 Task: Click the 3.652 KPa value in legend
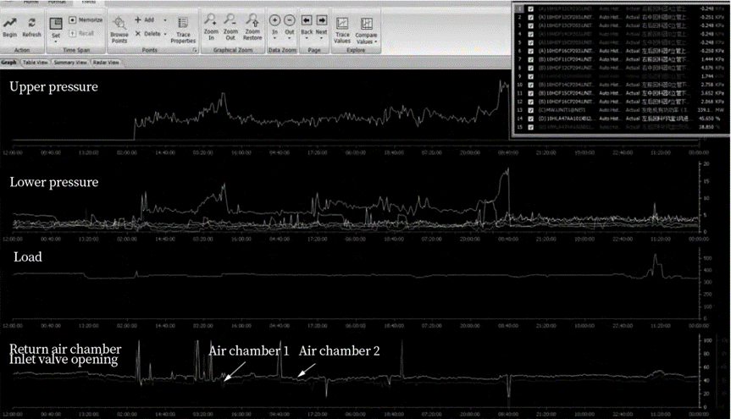[712, 93]
